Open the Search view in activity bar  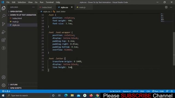click(4, 16)
